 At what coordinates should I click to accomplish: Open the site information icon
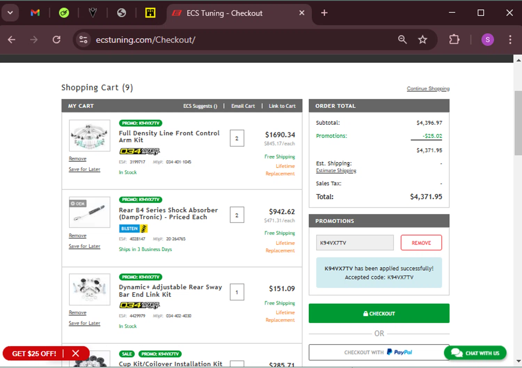pyautogui.click(x=84, y=40)
